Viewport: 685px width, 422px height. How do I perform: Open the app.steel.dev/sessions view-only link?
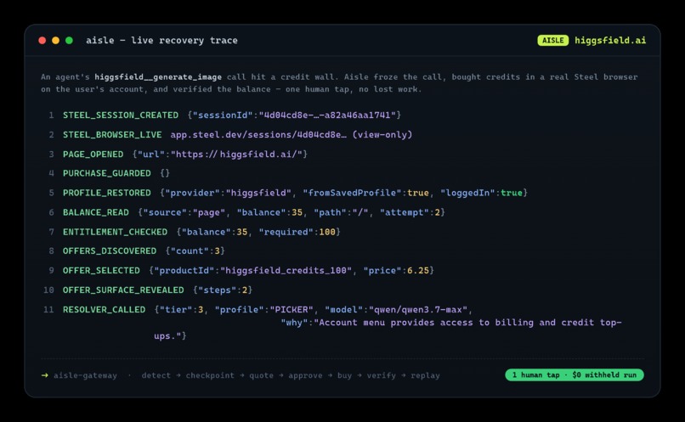[291, 135]
